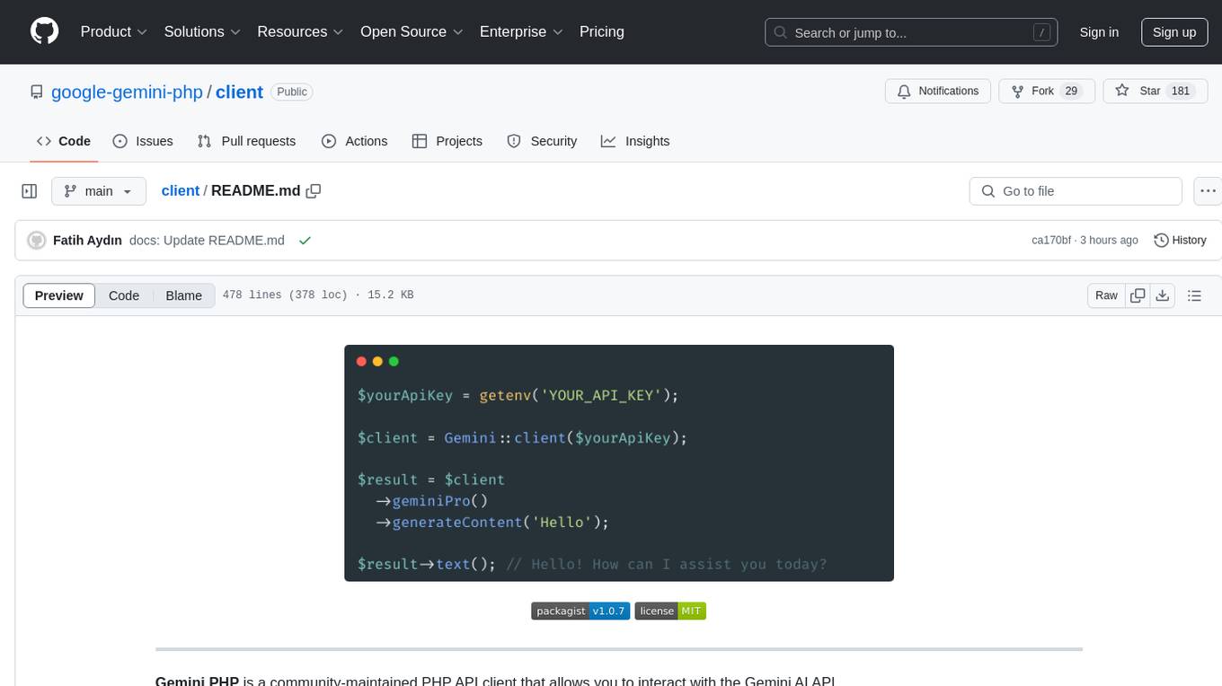Viewport: 1222px width, 686px height.
Task: Open the GitHub home logo
Action: tap(44, 31)
